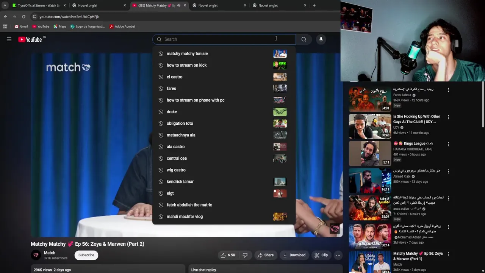Click the Clip button
485x273 pixels.
tap(321, 255)
